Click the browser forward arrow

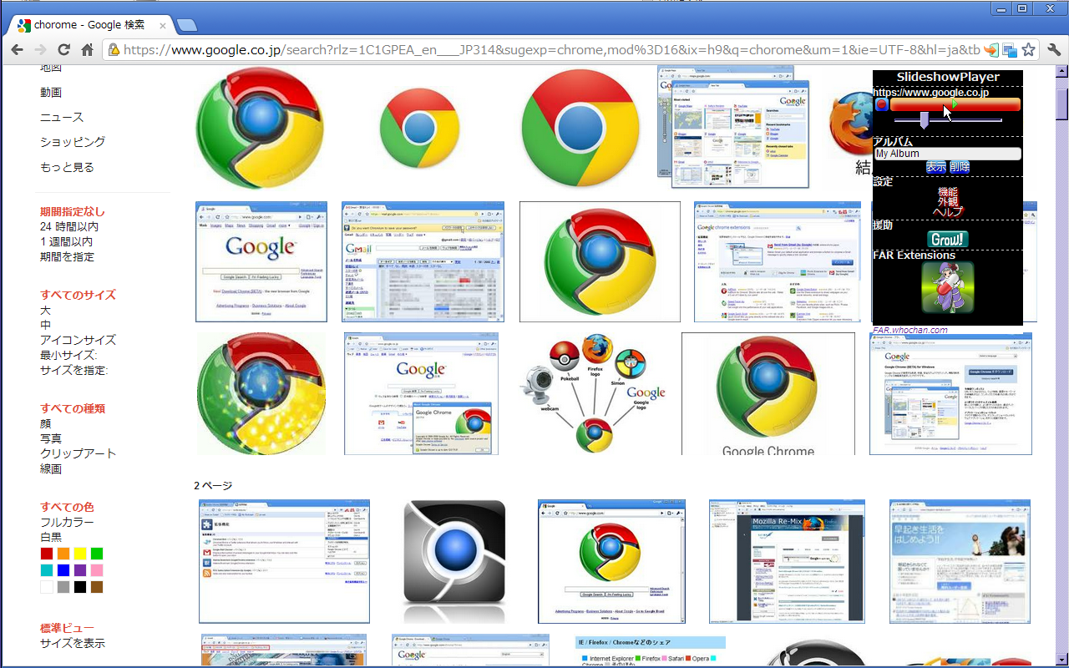click(x=40, y=50)
